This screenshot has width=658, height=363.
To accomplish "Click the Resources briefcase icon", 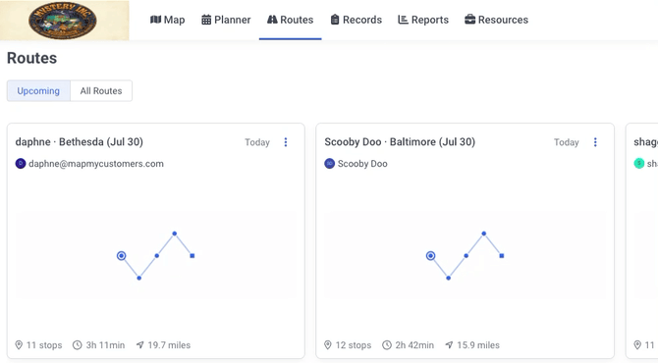I will pyautogui.click(x=470, y=20).
